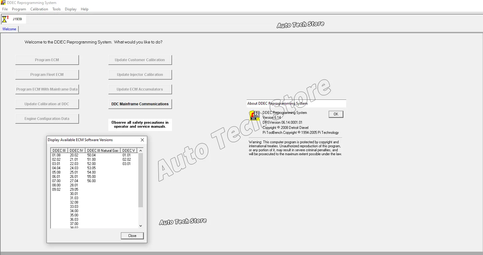The image size is (483, 255).
Task: Select the Welcome tab
Action: tap(9, 29)
